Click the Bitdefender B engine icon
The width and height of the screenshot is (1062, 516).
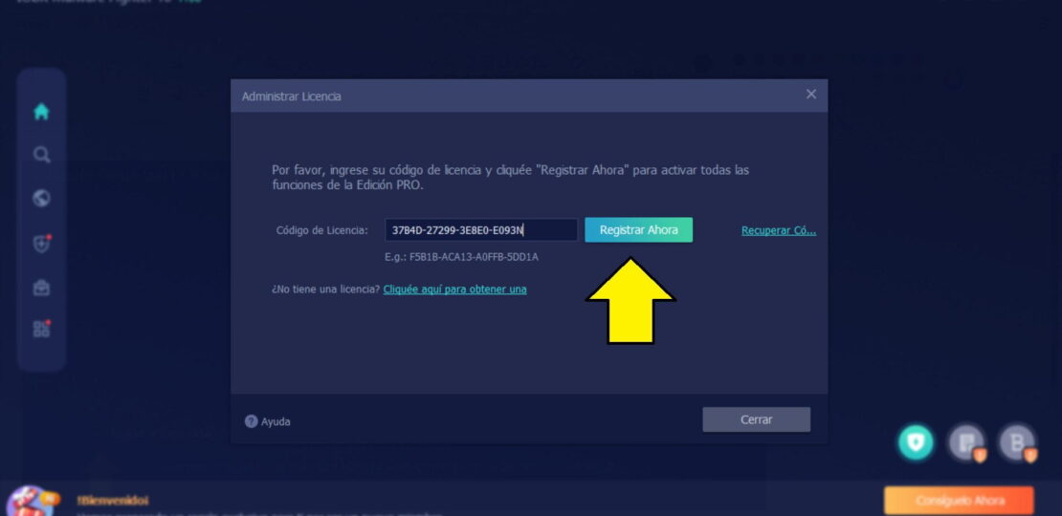1017,443
